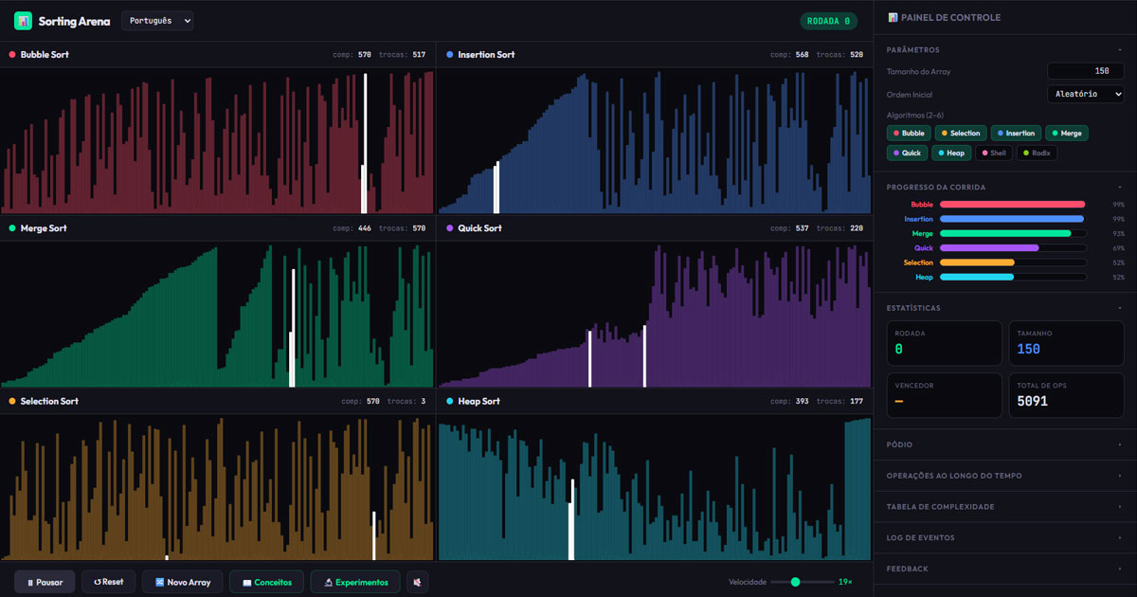
Task: Click Merge Sort's green dot icon
Action: click(10, 227)
